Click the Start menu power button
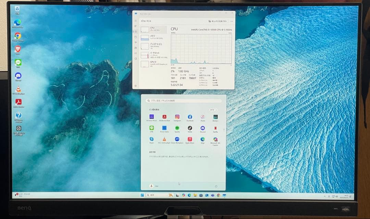Viewport: 370px width, 219px height. [216, 186]
